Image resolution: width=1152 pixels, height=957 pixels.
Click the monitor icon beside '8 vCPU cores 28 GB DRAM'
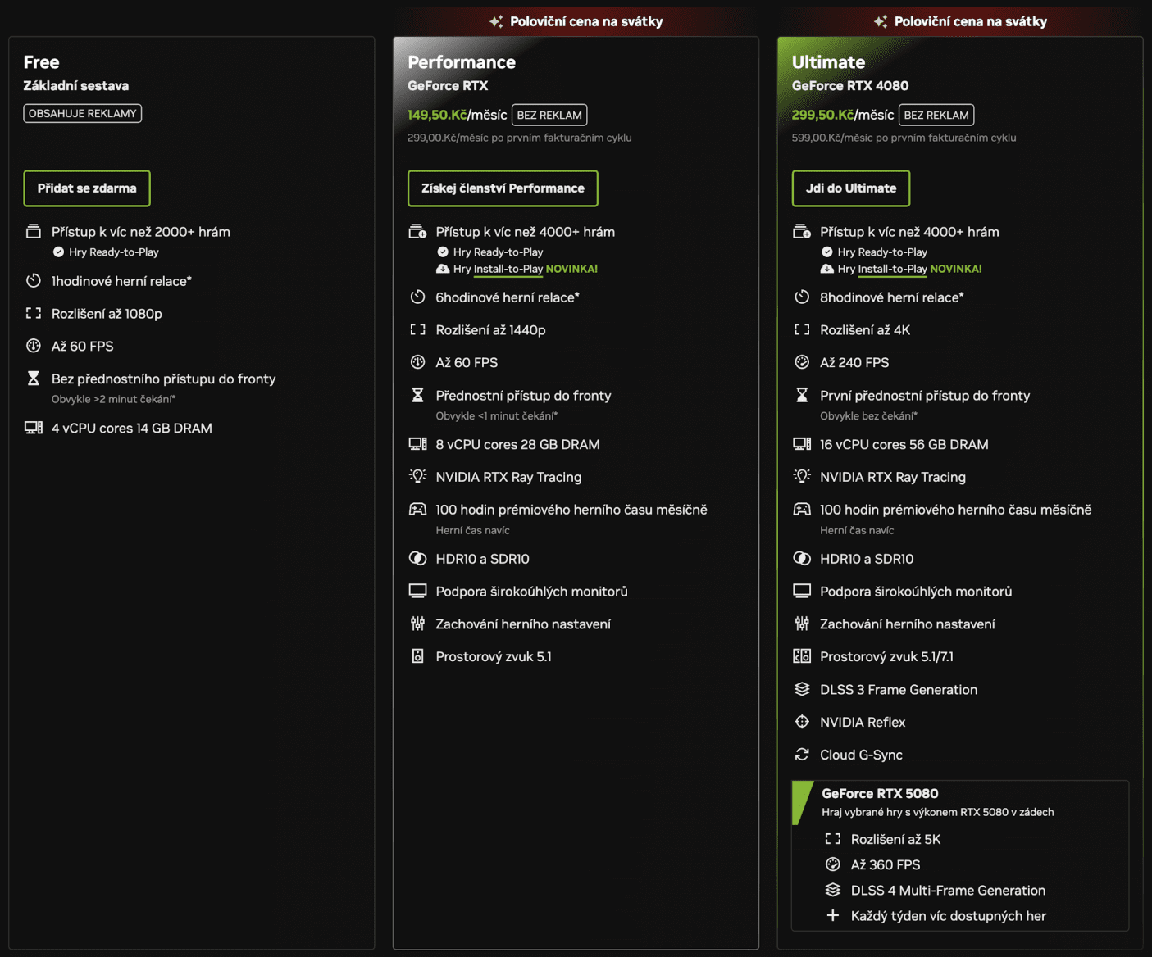[418, 444]
